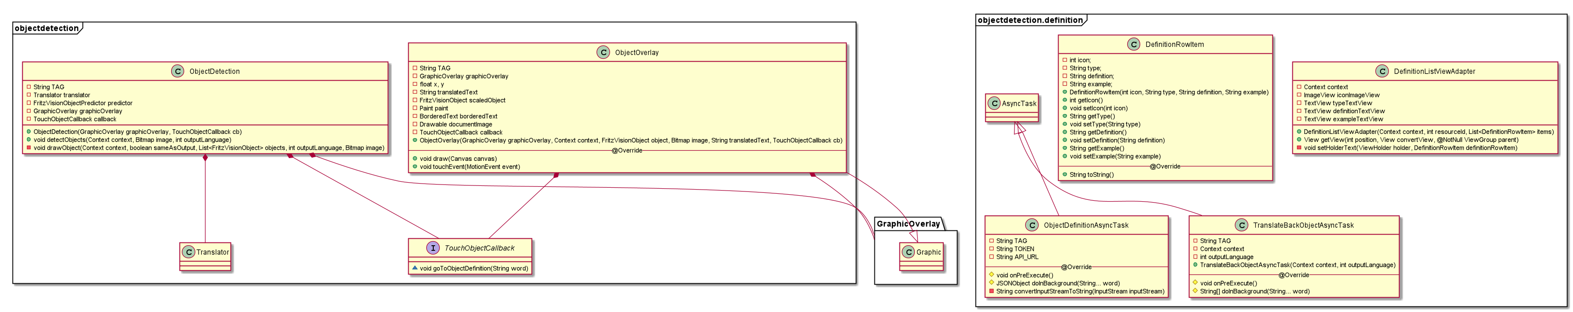
Task: Click the ObjectOverlay class circle icon
Action: coord(604,52)
